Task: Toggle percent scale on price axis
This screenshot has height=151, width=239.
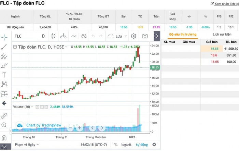Action: click(x=116, y=144)
